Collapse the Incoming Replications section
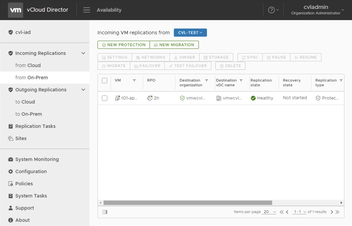 [x=83, y=53]
